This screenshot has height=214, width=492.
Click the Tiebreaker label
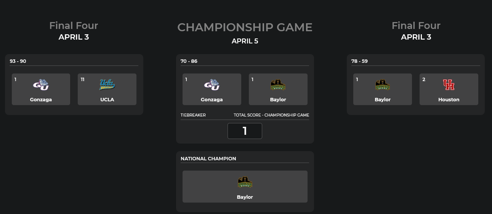(193, 115)
